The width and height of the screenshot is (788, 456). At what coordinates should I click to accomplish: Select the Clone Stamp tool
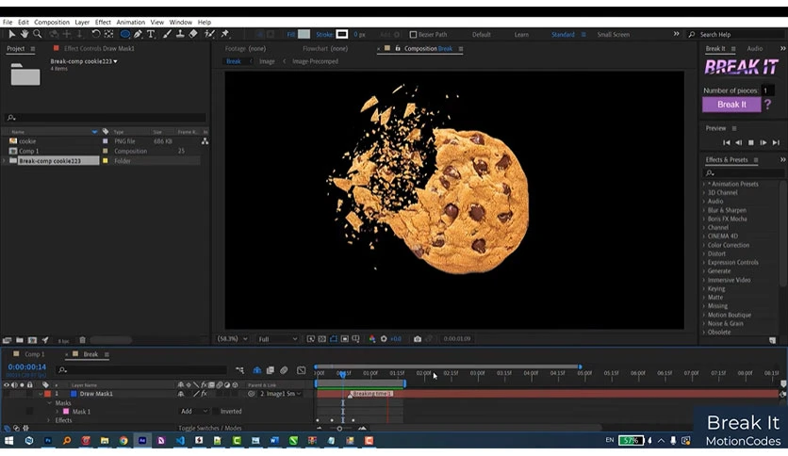(180, 34)
